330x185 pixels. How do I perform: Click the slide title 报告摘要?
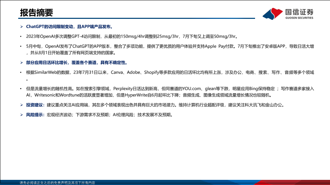click(36, 13)
